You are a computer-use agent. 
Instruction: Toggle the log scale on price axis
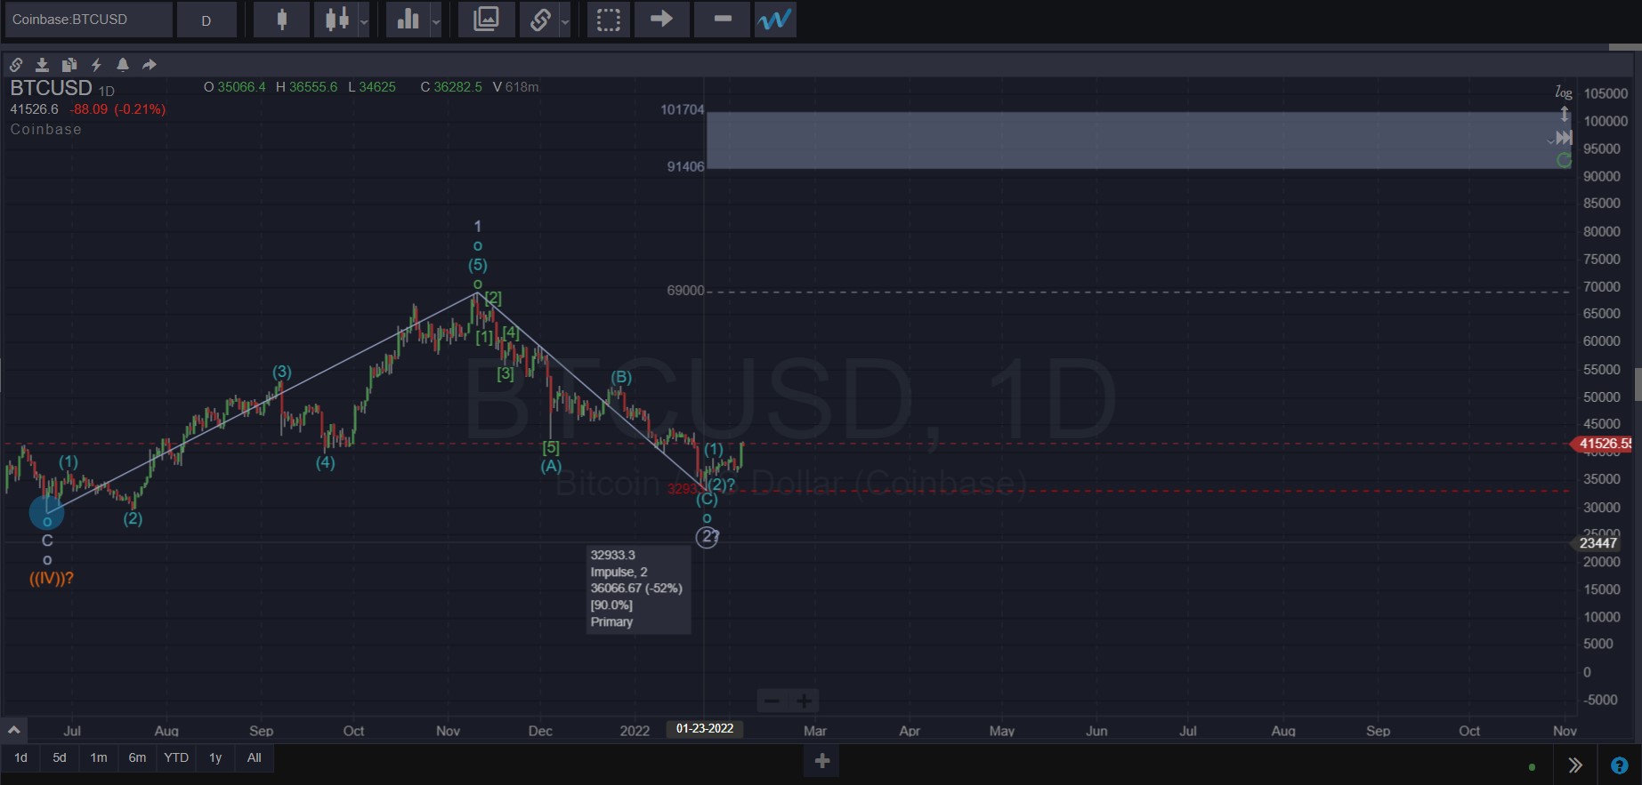tap(1563, 92)
